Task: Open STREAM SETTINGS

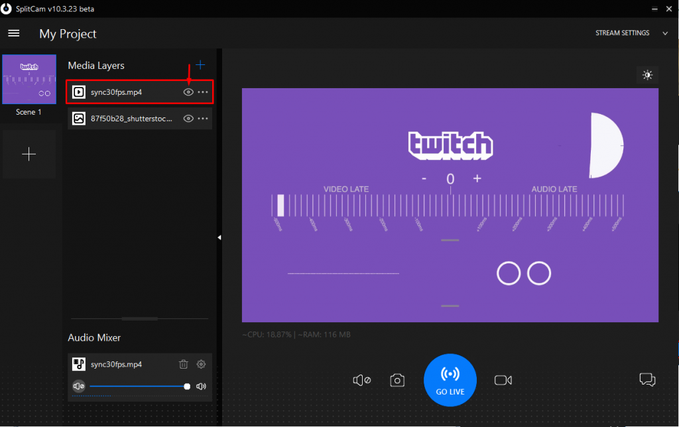Action: [x=622, y=33]
